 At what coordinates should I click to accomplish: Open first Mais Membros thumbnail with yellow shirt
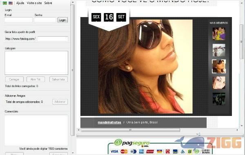click(x=219, y=34)
